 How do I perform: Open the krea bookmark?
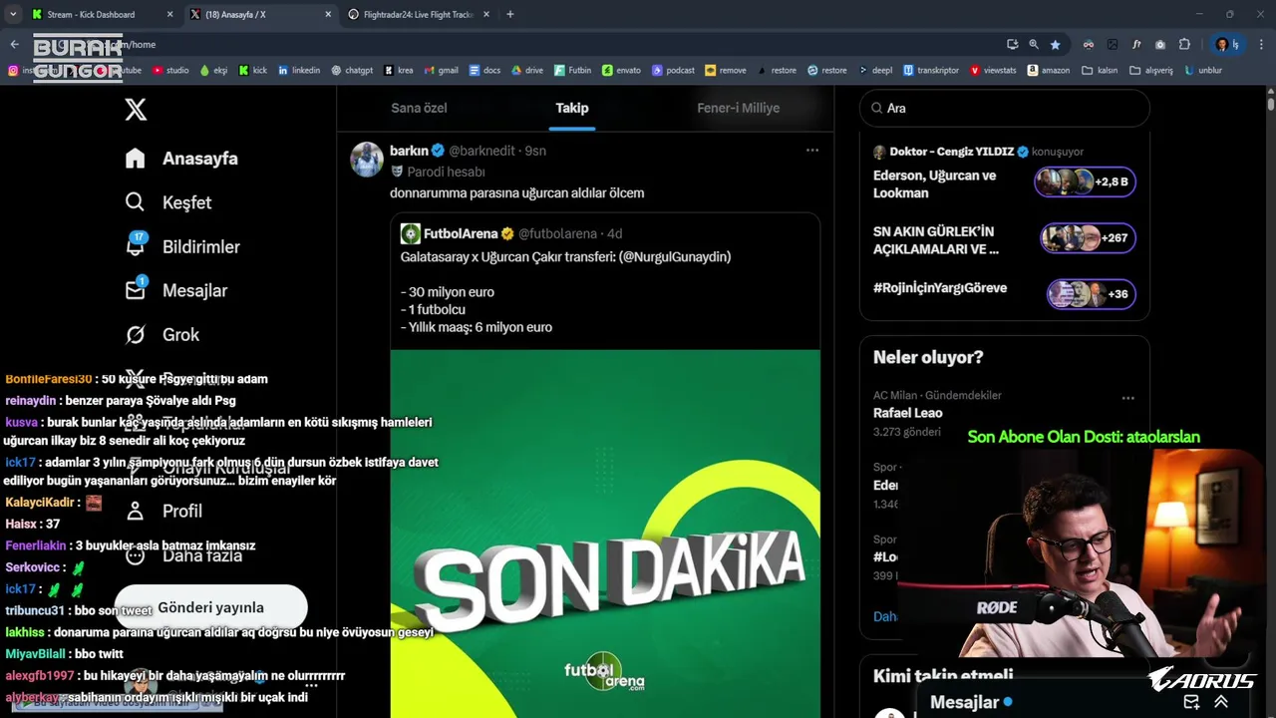399,71
